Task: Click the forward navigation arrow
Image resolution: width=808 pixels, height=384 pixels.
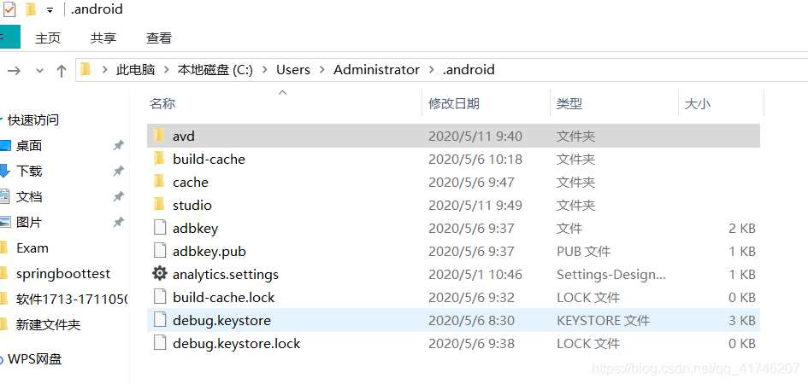Action: 15,71
